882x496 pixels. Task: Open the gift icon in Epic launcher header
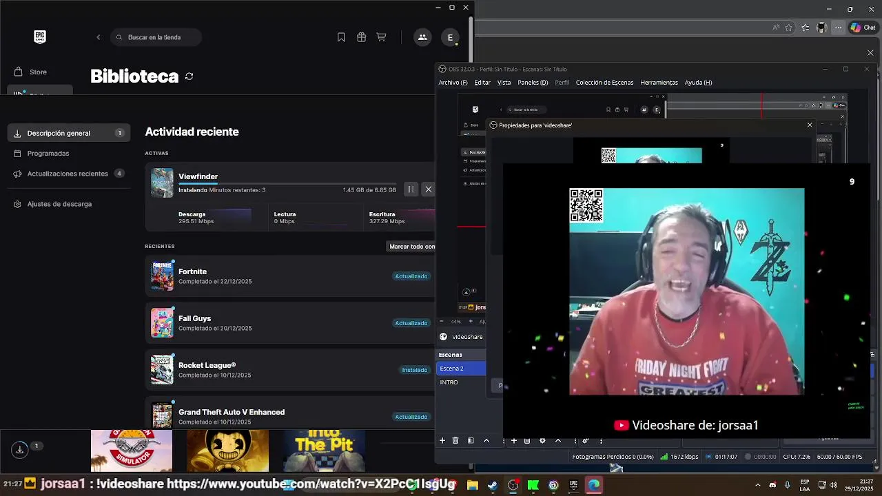[361, 37]
